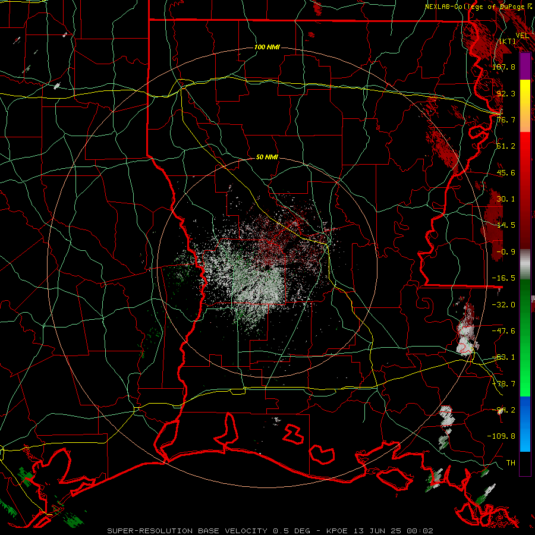535x535 pixels.
Task: Select the 'VEL' legend title
Action: pyautogui.click(x=522, y=36)
